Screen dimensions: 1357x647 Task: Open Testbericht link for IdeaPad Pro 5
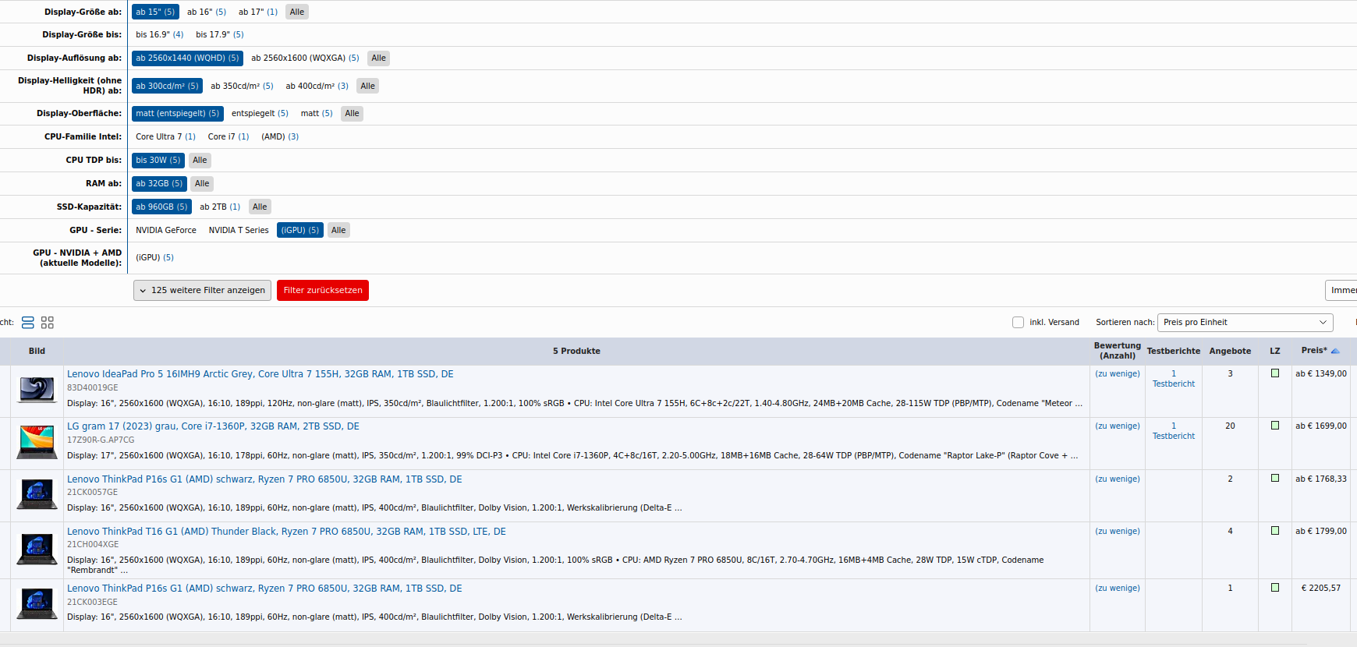(1174, 379)
